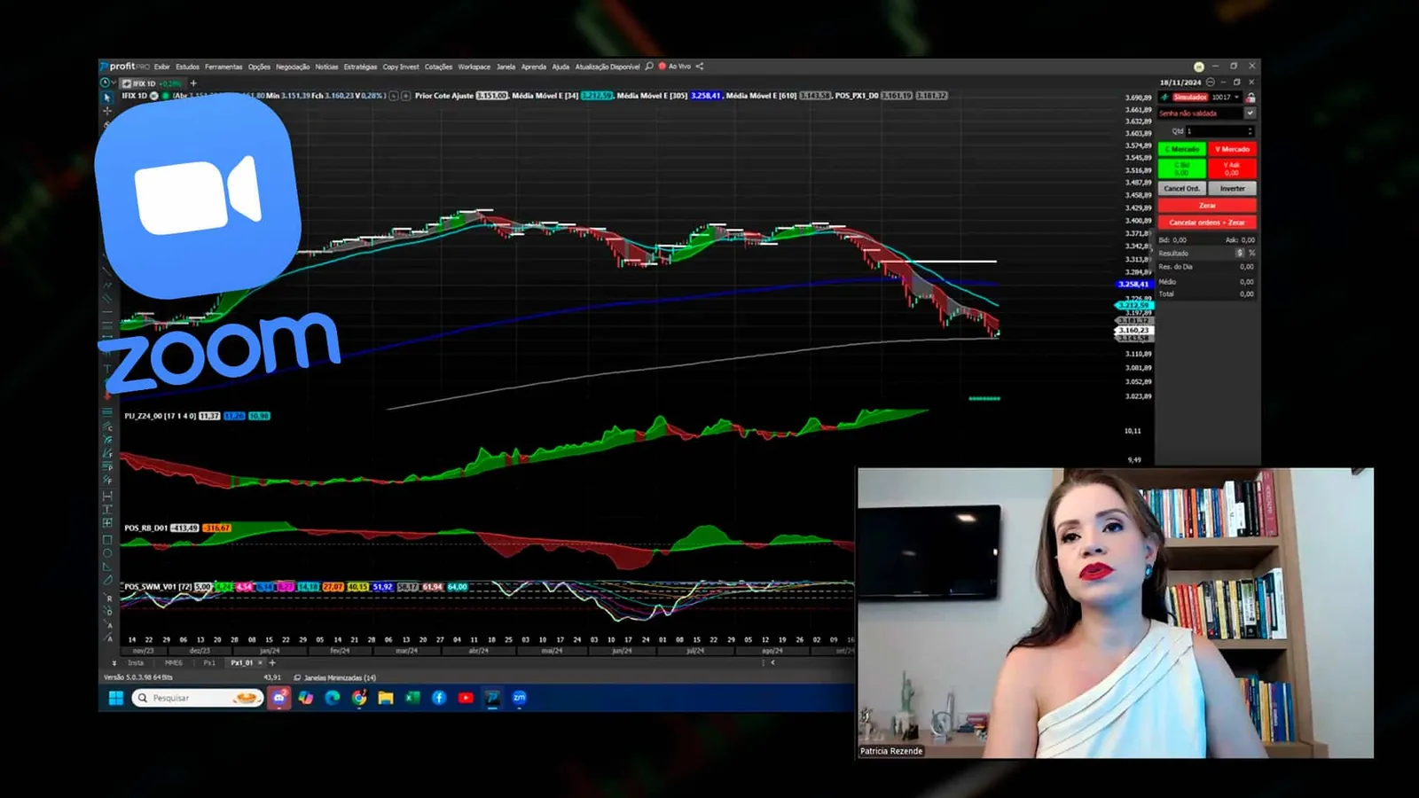Click the yellow round avatar in title bar
This screenshot has width=1419, height=798.
[1199, 66]
